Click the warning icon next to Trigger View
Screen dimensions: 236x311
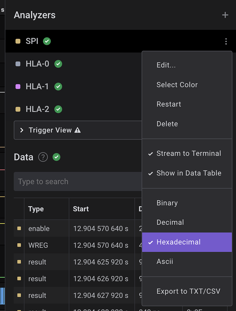tap(78, 130)
